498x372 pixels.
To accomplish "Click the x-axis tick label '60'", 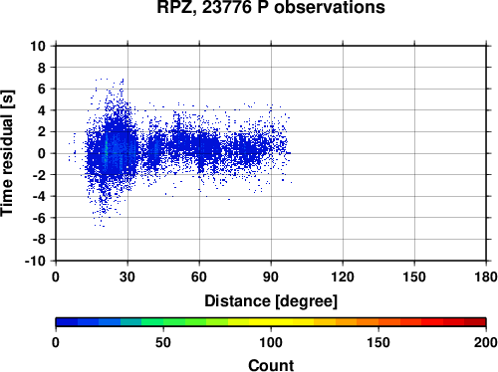I will [199, 277].
